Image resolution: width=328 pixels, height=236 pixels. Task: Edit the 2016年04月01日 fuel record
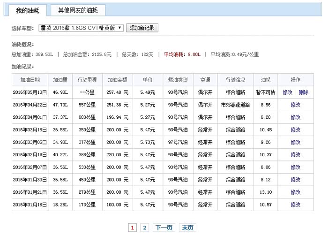tap(295, 117)
